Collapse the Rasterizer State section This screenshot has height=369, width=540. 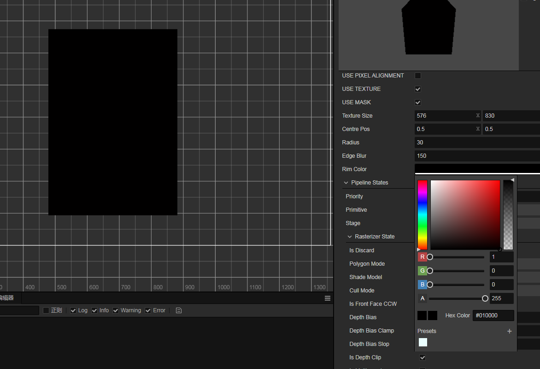350,237
